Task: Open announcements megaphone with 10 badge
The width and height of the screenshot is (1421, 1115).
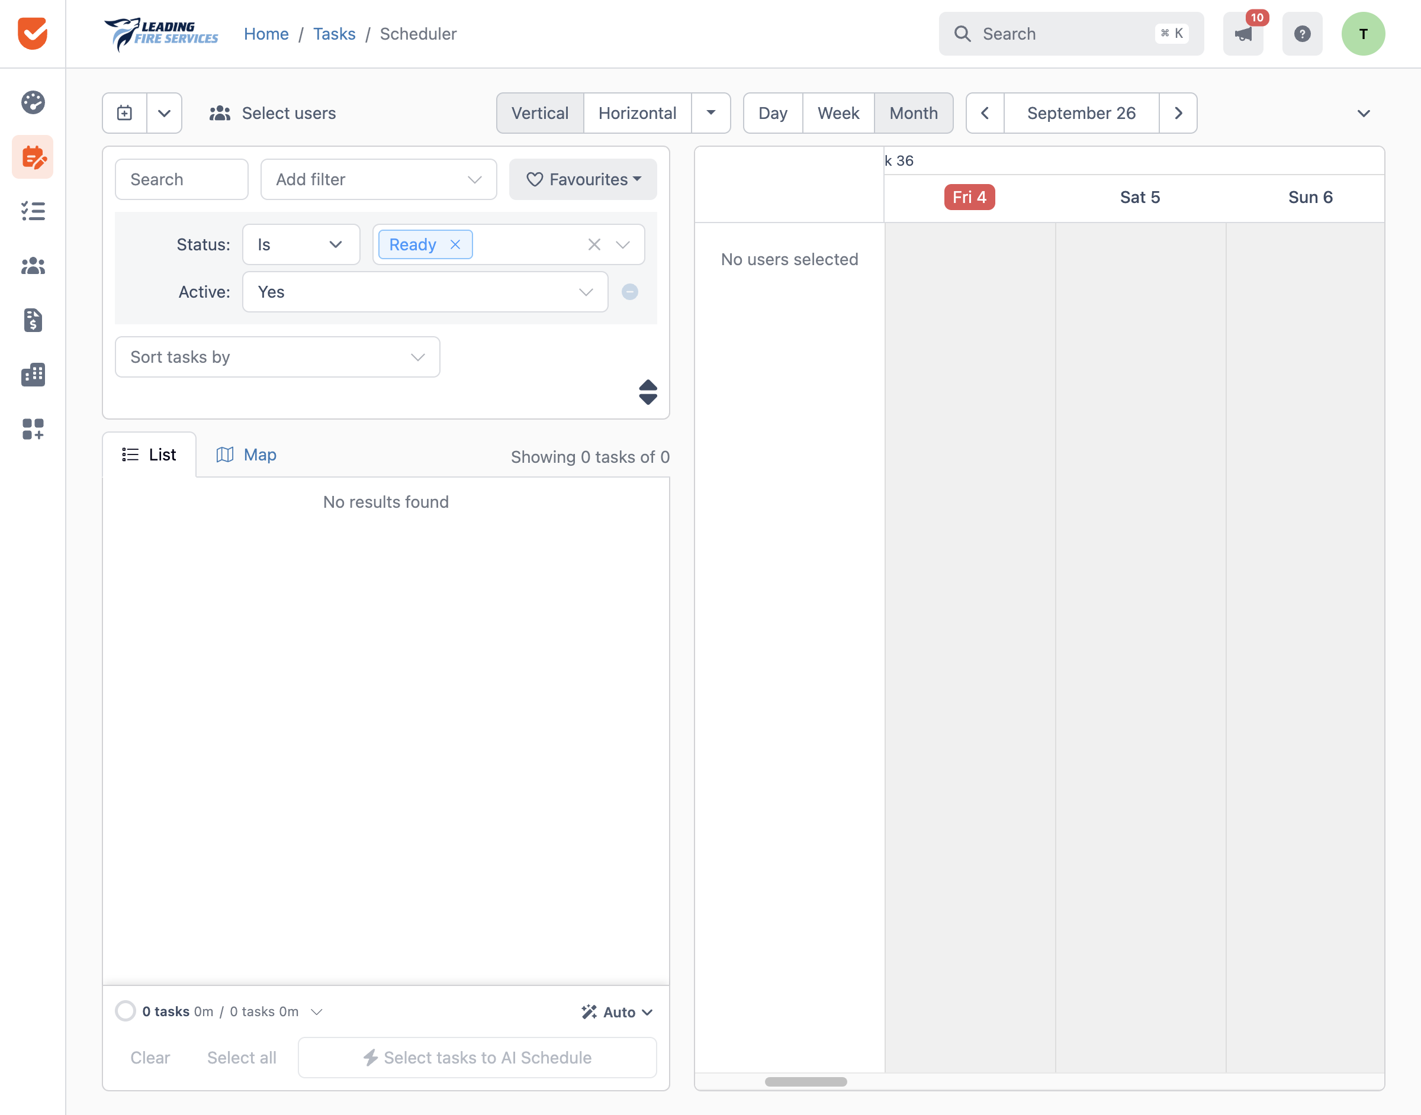Action: tap(1243, 34)
